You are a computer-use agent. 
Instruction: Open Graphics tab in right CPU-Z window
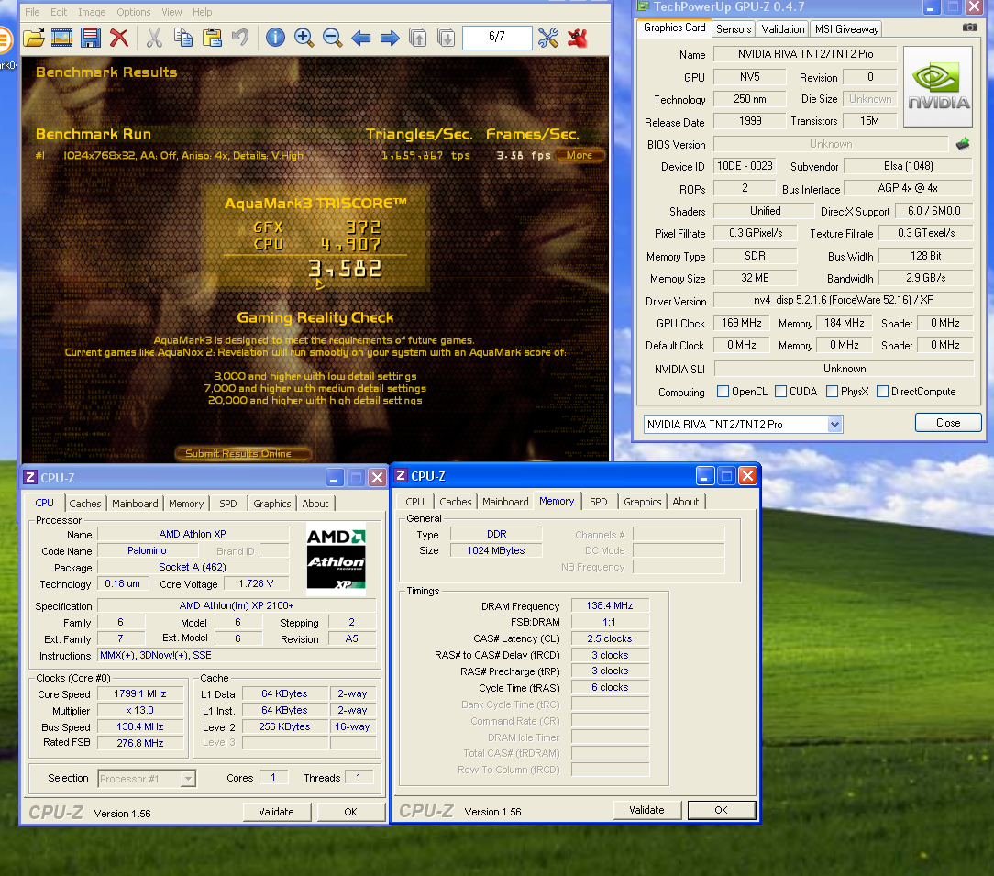(642, 501)
